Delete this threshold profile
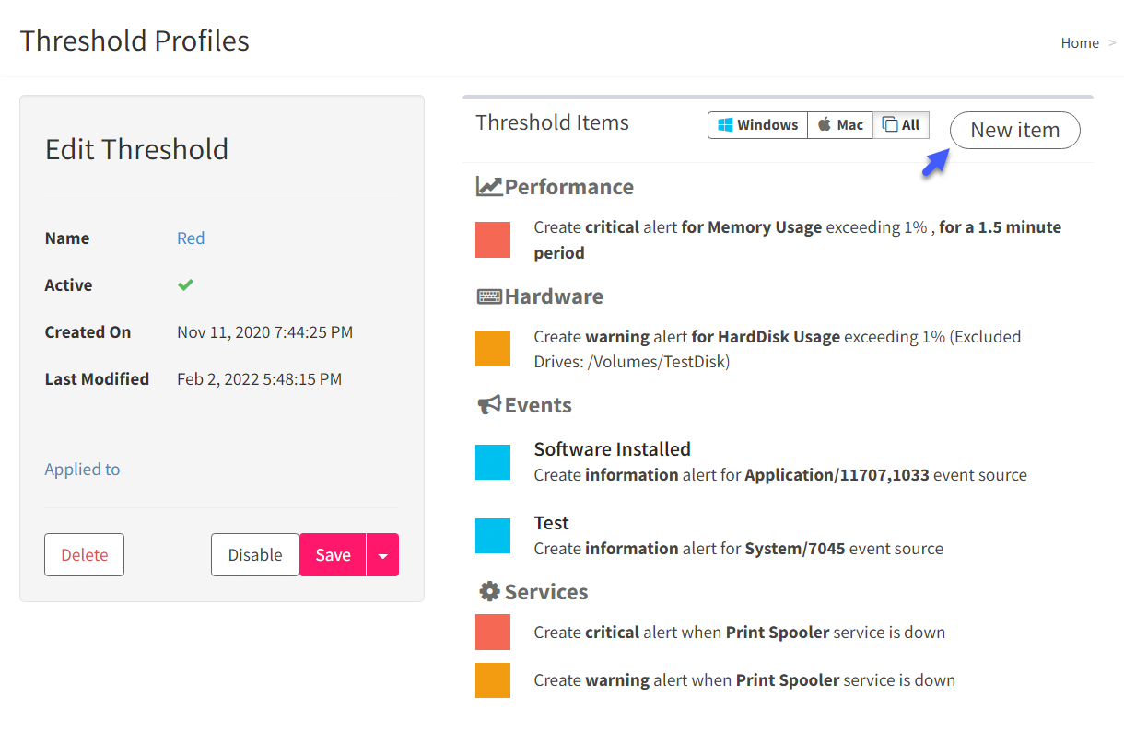This screenshot has height=743, width=1124. click(85, 555)
